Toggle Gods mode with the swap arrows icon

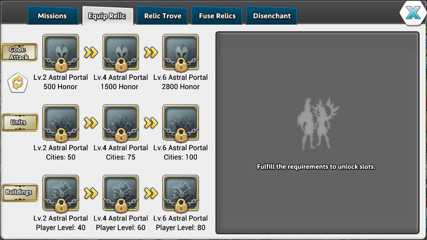click(18, 83)
